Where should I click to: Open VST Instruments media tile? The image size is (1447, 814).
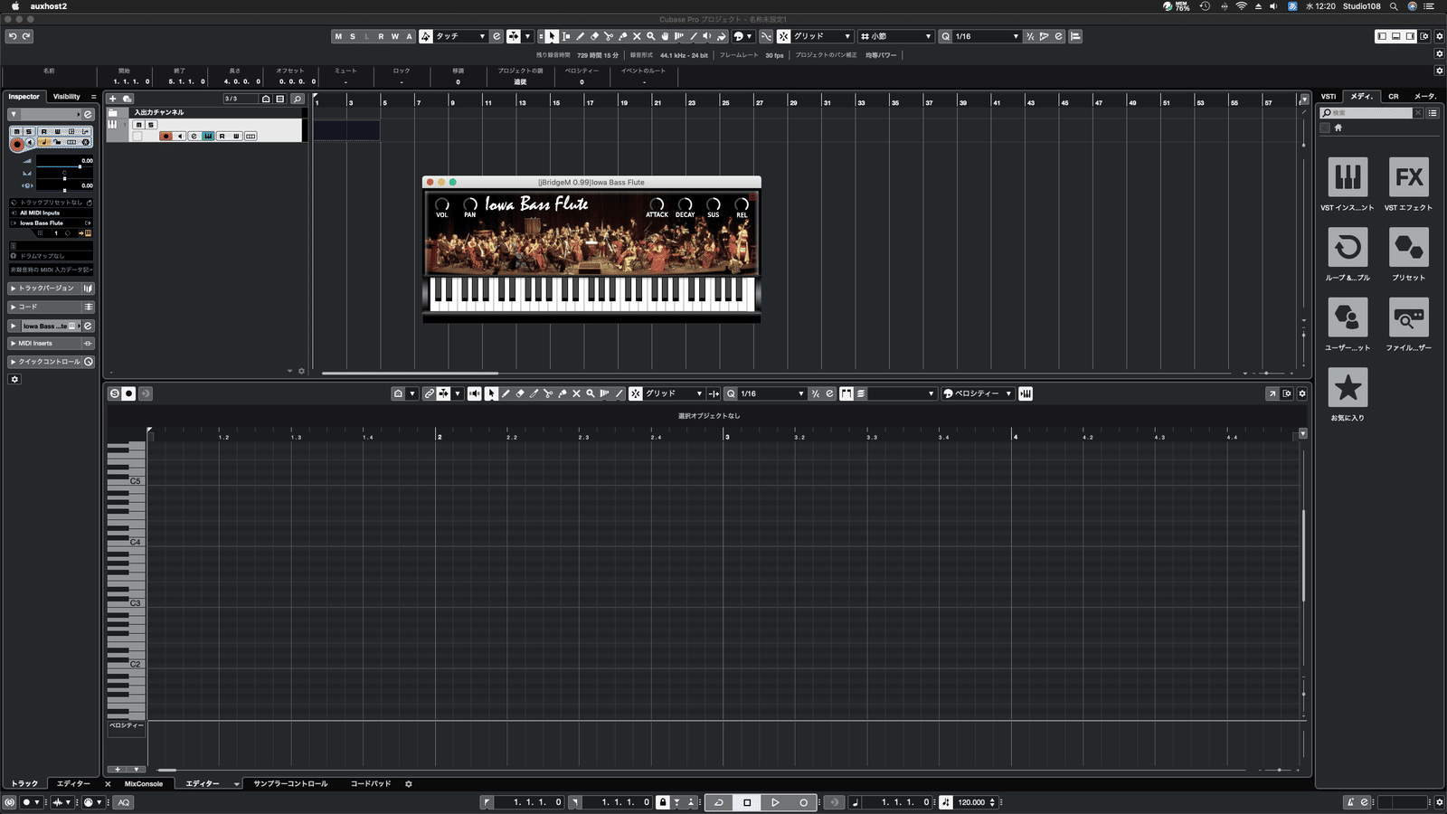coord(1348,177)
